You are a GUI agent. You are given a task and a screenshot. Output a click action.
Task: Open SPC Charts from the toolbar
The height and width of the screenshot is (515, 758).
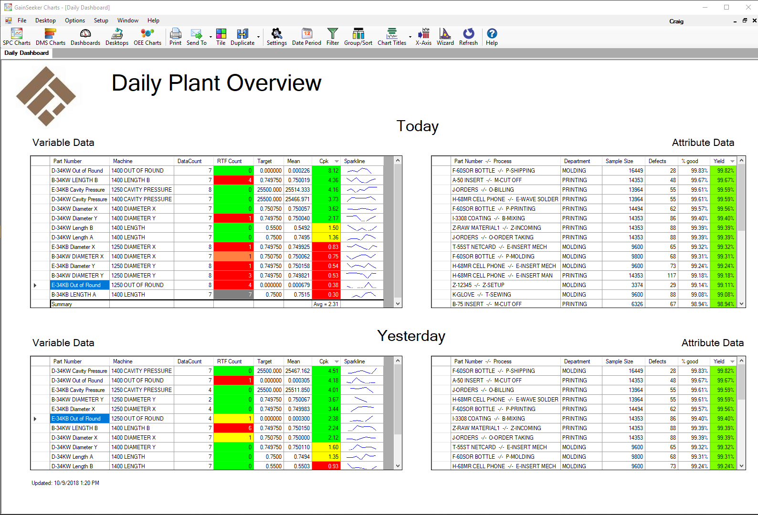coord(17,37)
